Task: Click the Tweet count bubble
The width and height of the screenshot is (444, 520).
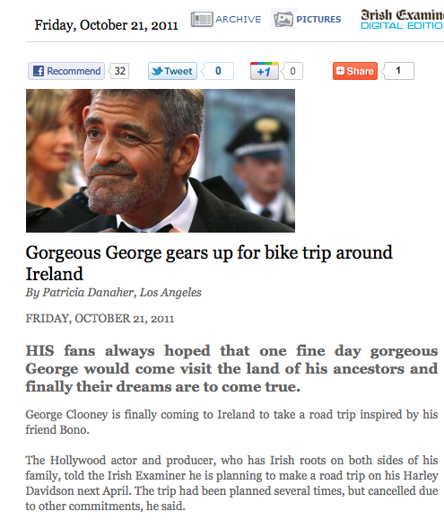Action: [x=218, y=71]
